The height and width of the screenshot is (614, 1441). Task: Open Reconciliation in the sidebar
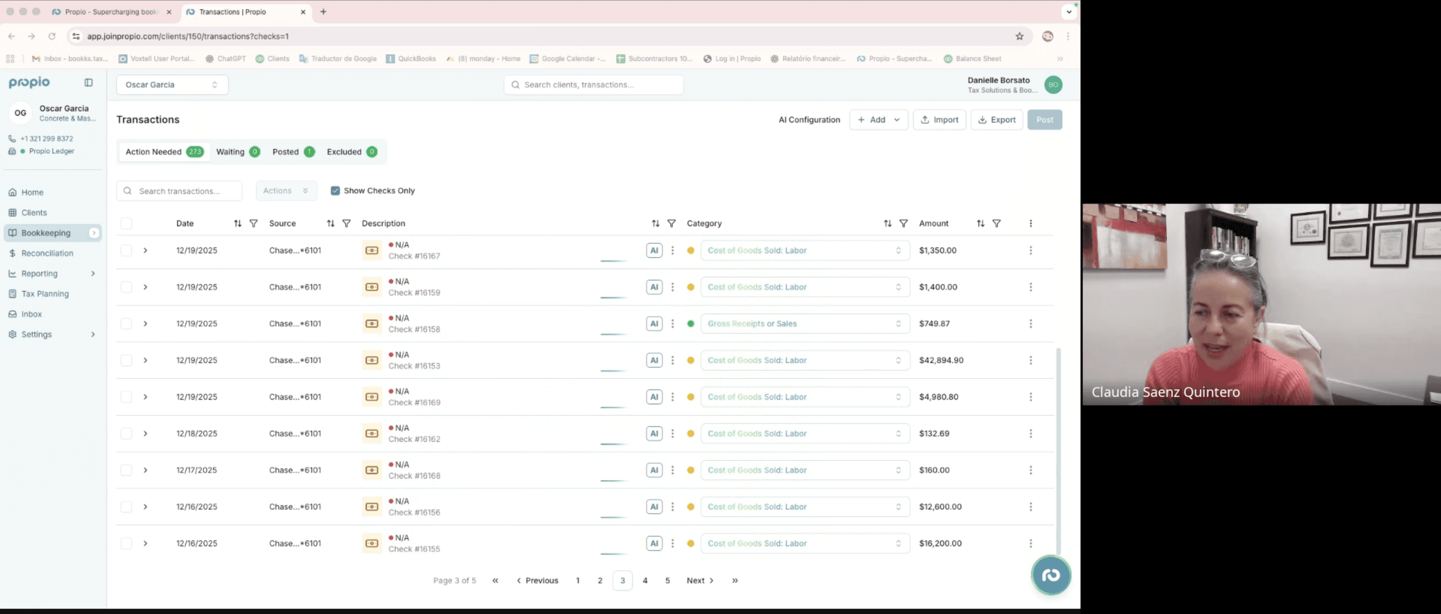click(x=47, y=253)
